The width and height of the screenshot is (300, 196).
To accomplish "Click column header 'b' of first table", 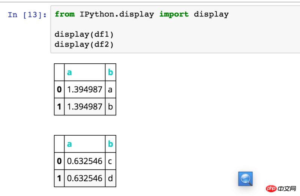I will [110, 72].
